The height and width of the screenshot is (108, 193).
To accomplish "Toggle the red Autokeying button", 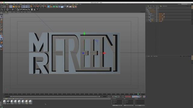I will pyautogui.click(x=128, y=97).
